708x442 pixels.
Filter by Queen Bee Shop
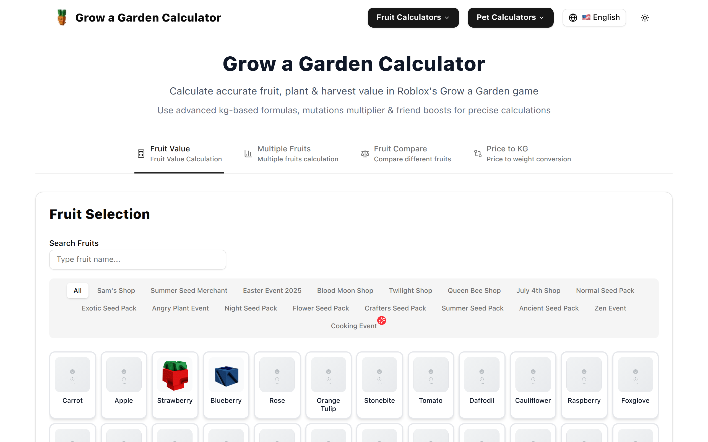point(474,291)
